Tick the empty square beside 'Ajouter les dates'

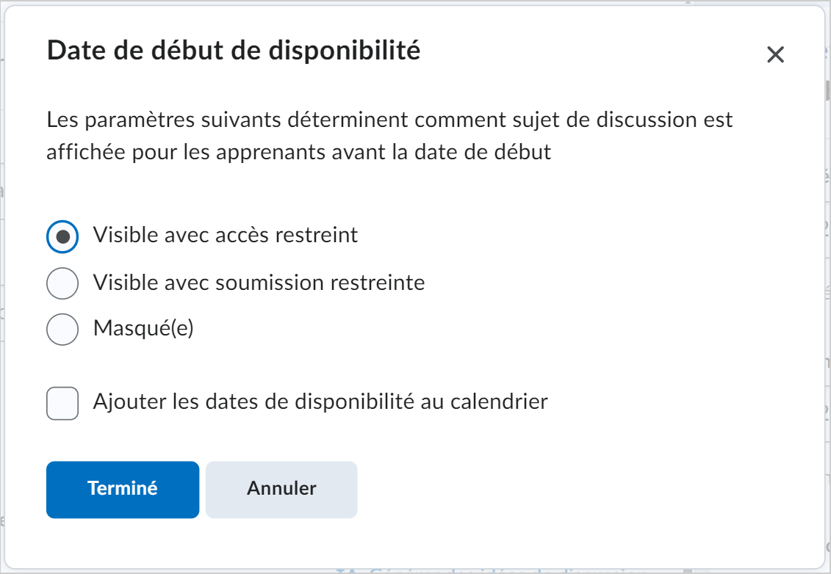[x=62, y=404]
